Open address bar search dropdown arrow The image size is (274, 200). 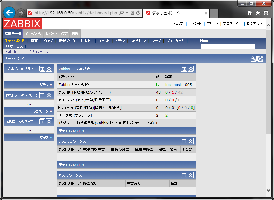[127, 13]
